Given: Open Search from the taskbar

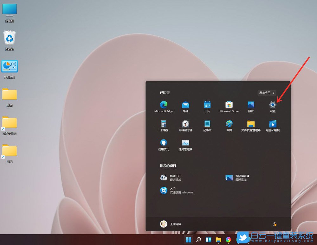Looking at the screenshot, I should pos(198,240).
